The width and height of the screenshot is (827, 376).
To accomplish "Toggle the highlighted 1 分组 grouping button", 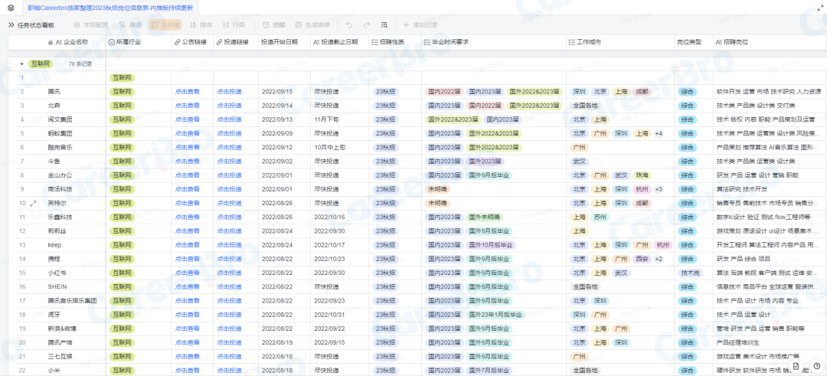I will (x=165, y=25).
